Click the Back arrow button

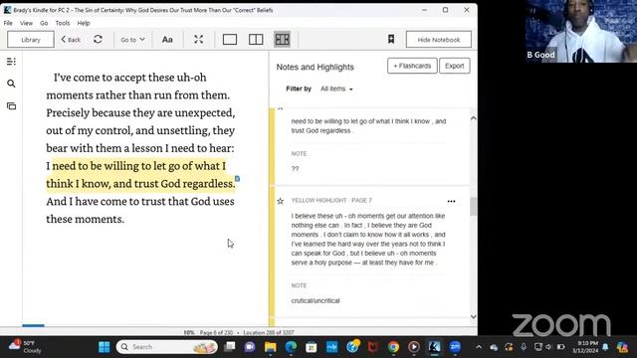tap(71, 40)
